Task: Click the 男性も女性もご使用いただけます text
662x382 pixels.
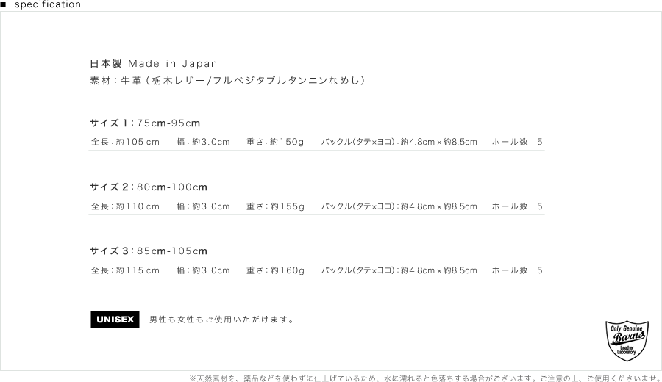Action: click(x=222, y=320)
